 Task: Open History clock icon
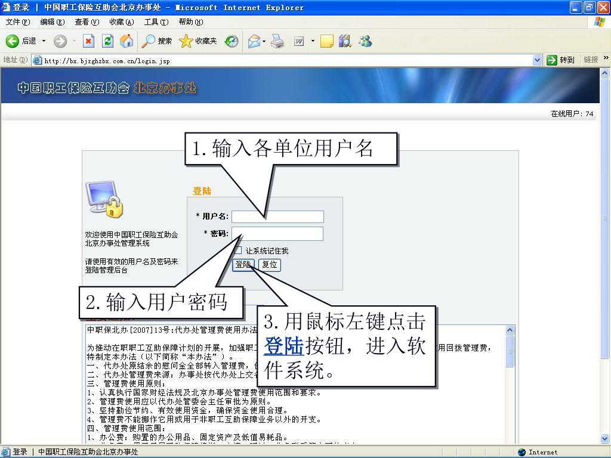(x=232, y=41)
